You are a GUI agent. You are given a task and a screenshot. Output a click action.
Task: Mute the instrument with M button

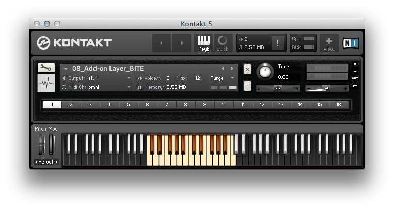point(247,86)
